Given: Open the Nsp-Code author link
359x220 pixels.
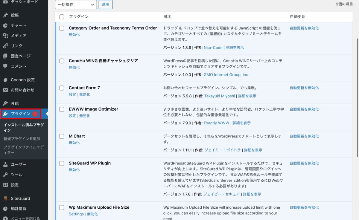Looking at the screenshot, I should tap(213, 48).
